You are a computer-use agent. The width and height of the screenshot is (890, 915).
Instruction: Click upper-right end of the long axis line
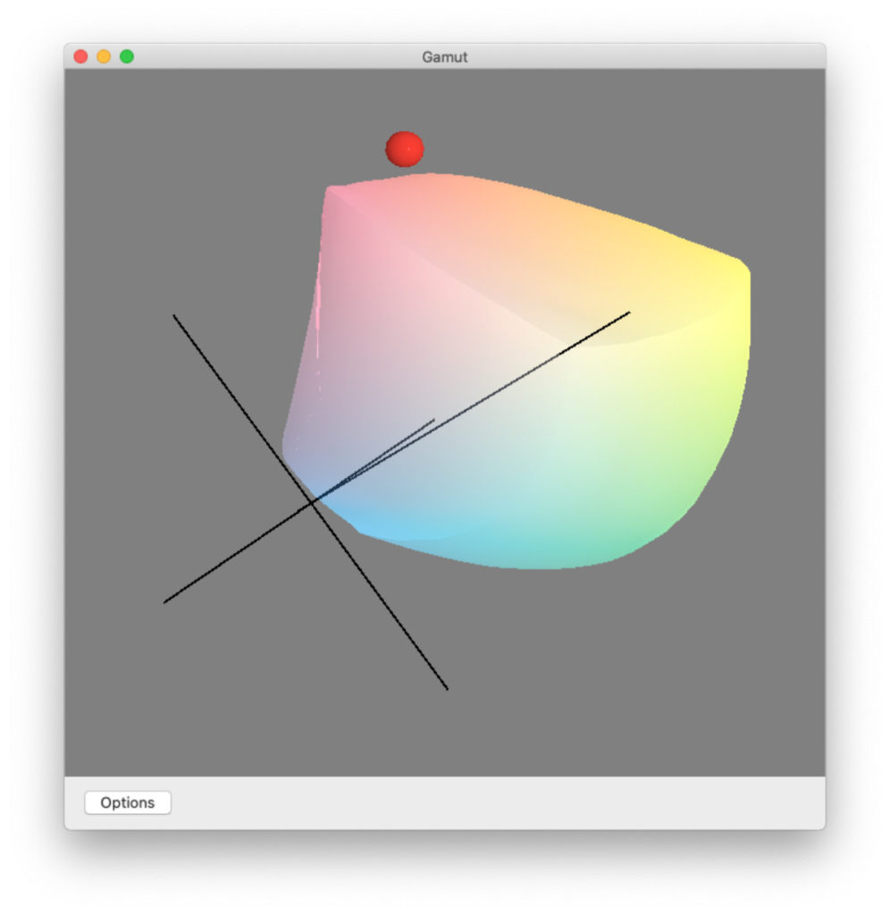coord(629,313)
